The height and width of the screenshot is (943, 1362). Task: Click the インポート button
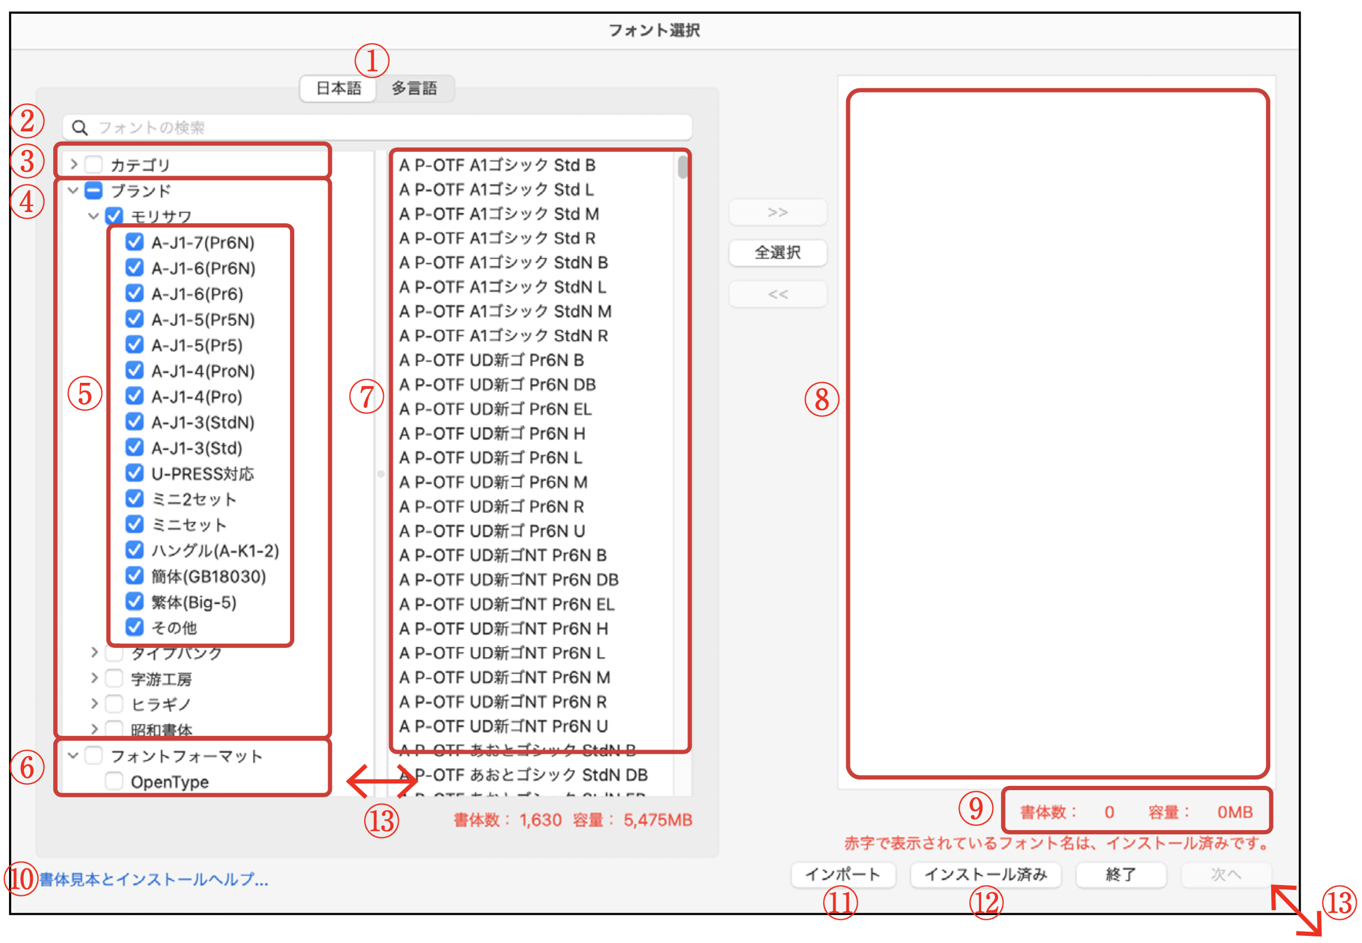[843, 875]
